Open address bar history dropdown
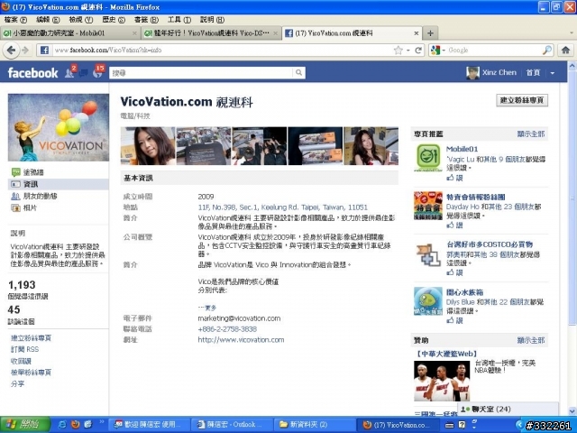The height and width of the screenshot is (433, 577). point(408,51)
